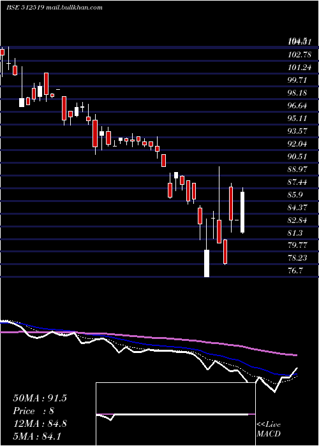
Task: Click the 79.77 price axis label
Action: (298, 245)
